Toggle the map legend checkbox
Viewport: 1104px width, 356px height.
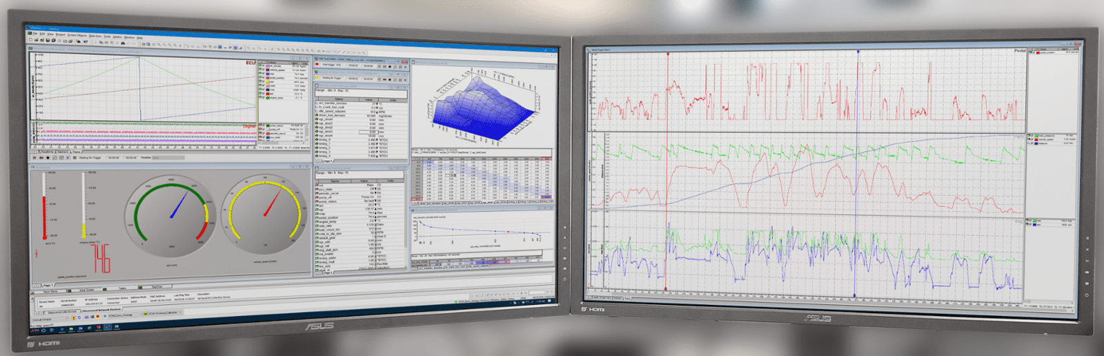[x=264, y=74]
